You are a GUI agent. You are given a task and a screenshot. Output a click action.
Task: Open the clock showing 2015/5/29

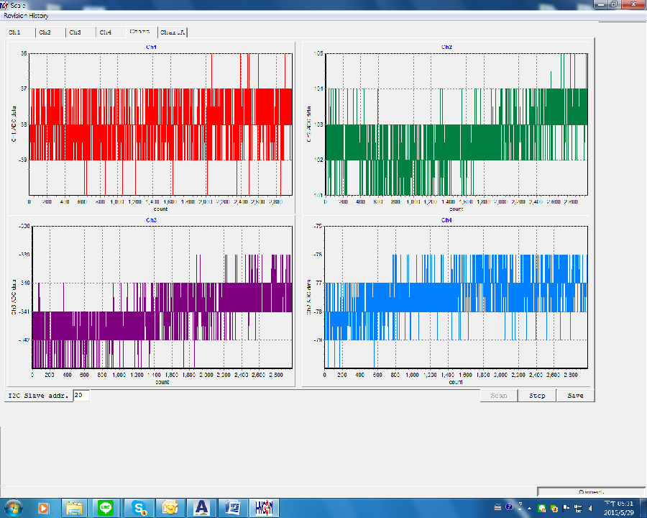pos(618,508)
